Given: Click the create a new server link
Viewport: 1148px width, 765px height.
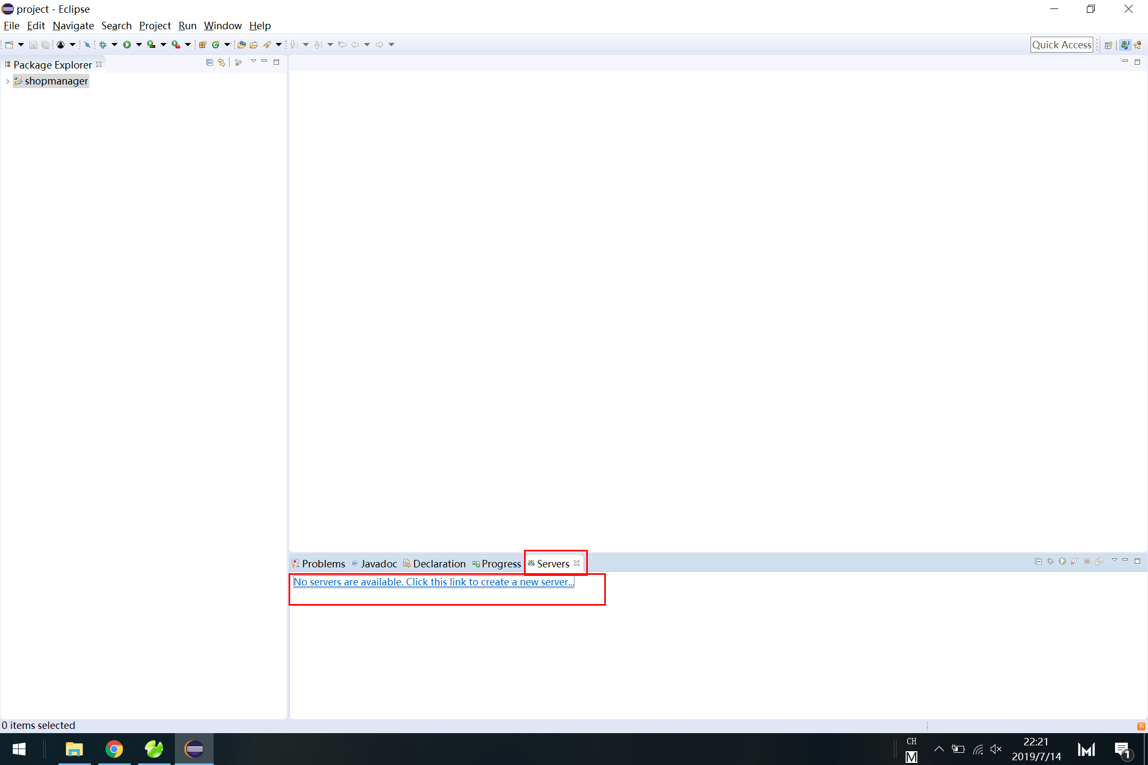Looking at the screenshot, I should [433, 582].
